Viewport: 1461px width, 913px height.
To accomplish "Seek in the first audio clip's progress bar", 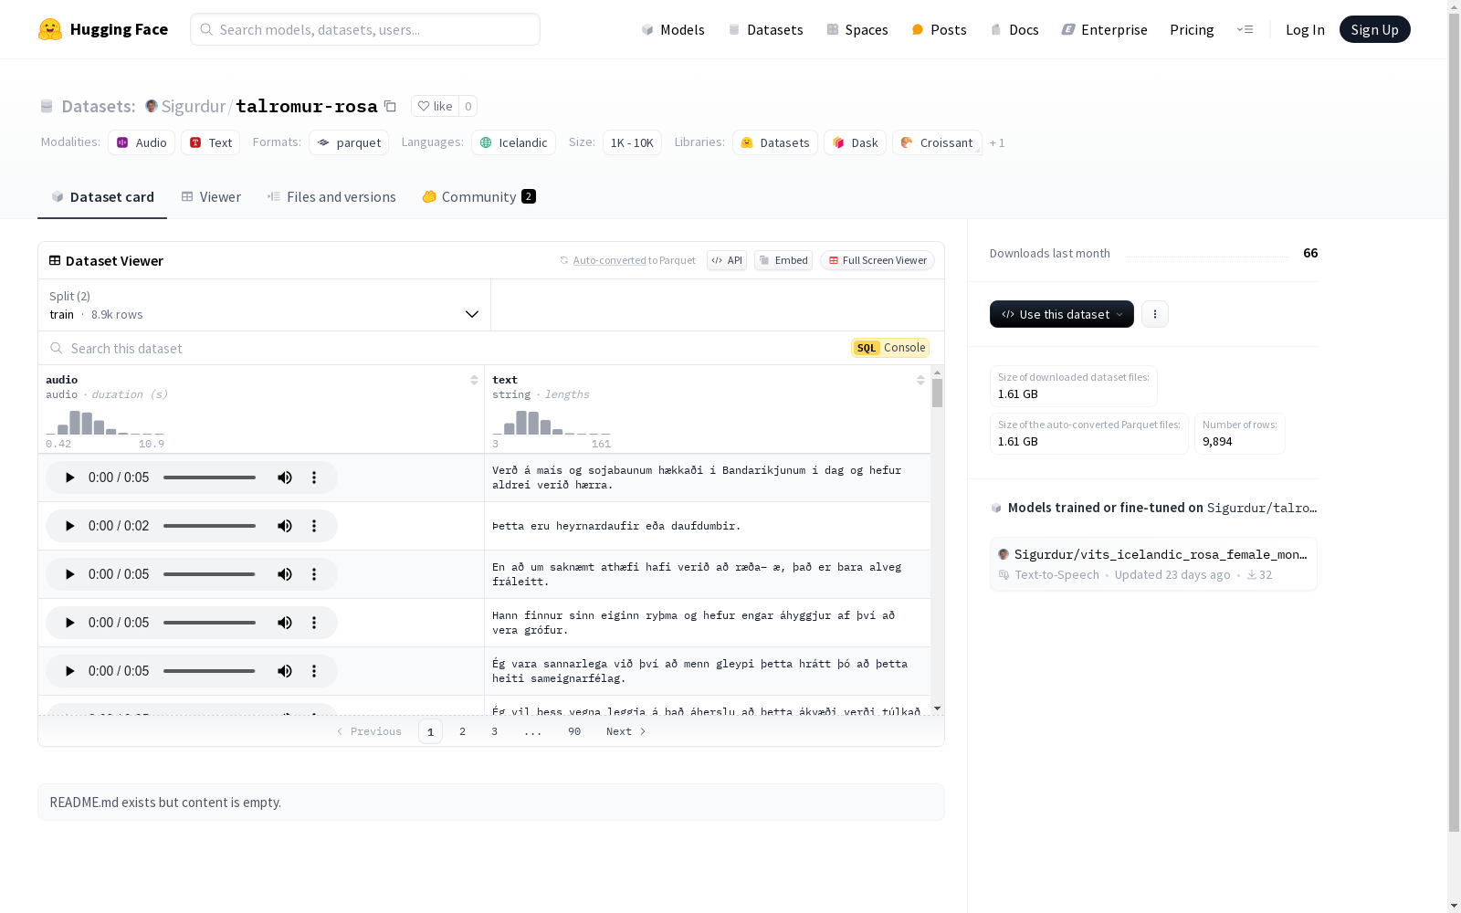I will coord(210,477).
